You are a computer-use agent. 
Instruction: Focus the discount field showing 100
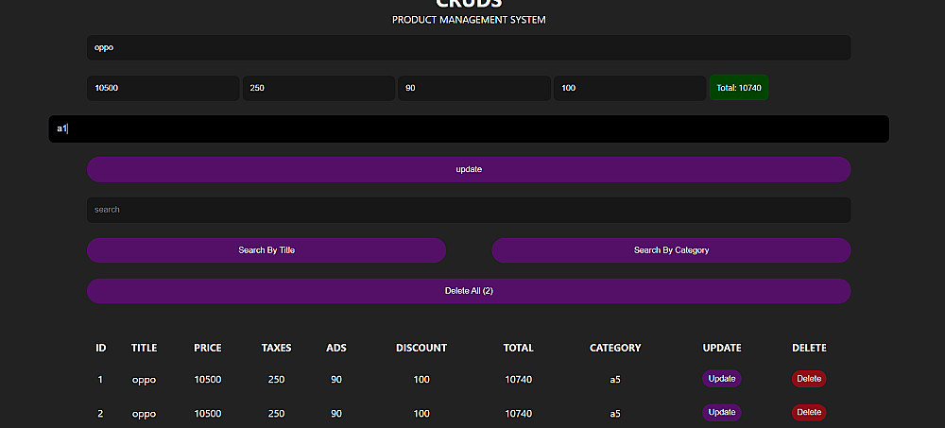[629, 88]
